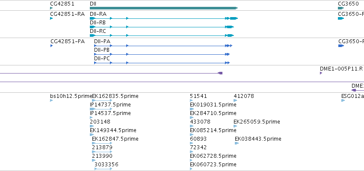The height and width of the screenshot is (171, 364).
Task: Select the Dll-PC protein label
Action: [x=102, y=59]
